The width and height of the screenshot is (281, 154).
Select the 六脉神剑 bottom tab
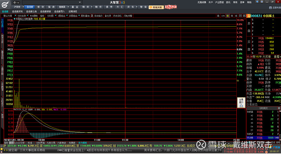(61, 143)
